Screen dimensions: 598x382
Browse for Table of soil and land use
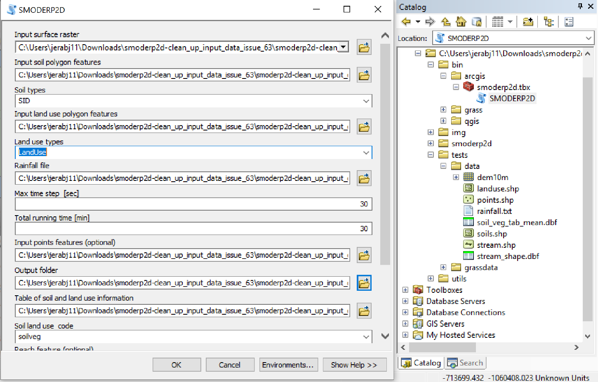point(364,311)
